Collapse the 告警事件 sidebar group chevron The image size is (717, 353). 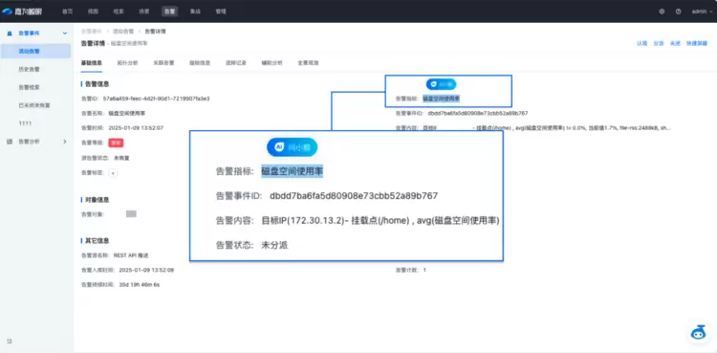64,33
